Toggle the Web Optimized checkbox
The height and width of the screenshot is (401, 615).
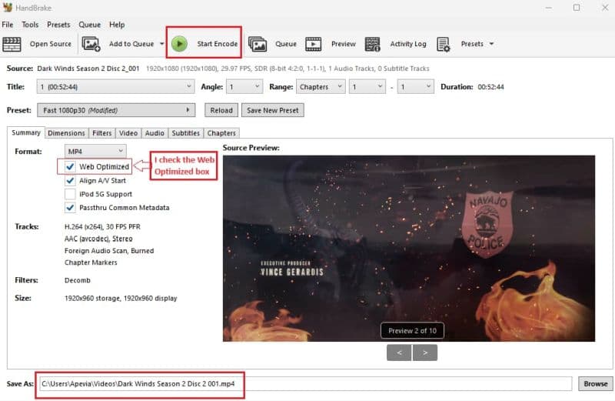pyautogui.click(x=70, y=166)
